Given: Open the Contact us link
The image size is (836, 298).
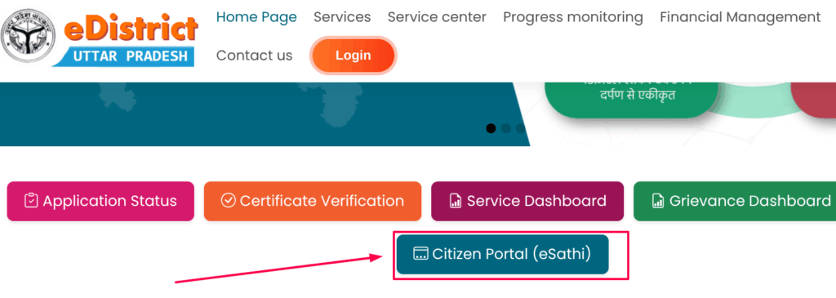Looking at the screenshot, I should pos(255,56).
